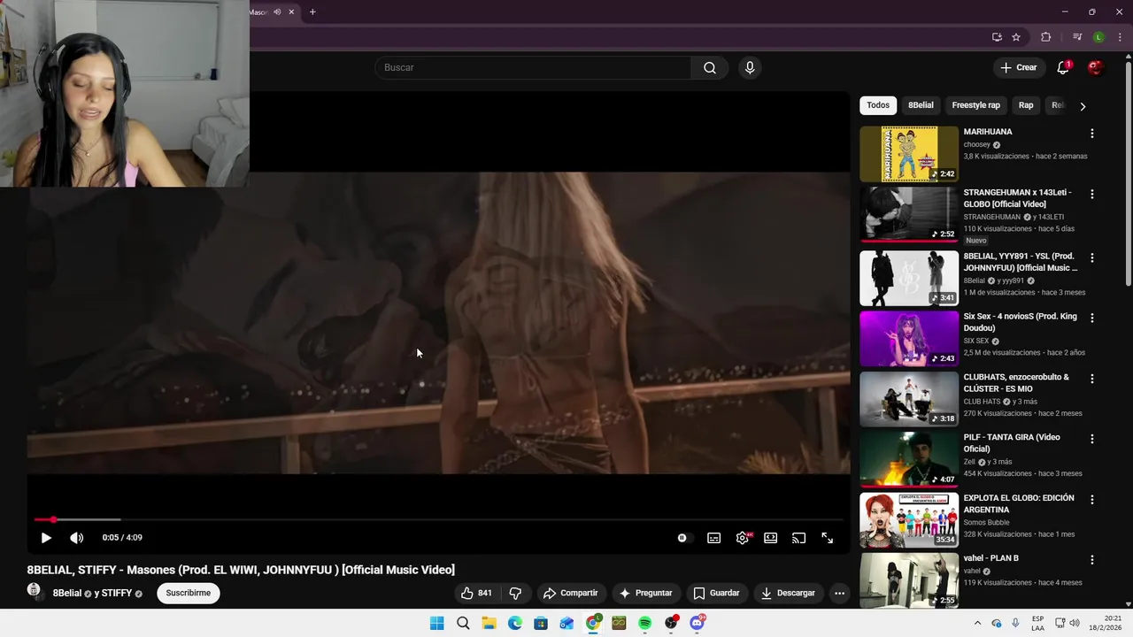This screenshot has width=1133, height=637.
Task: Like the video with thumbs up
Action: point(476,593)
